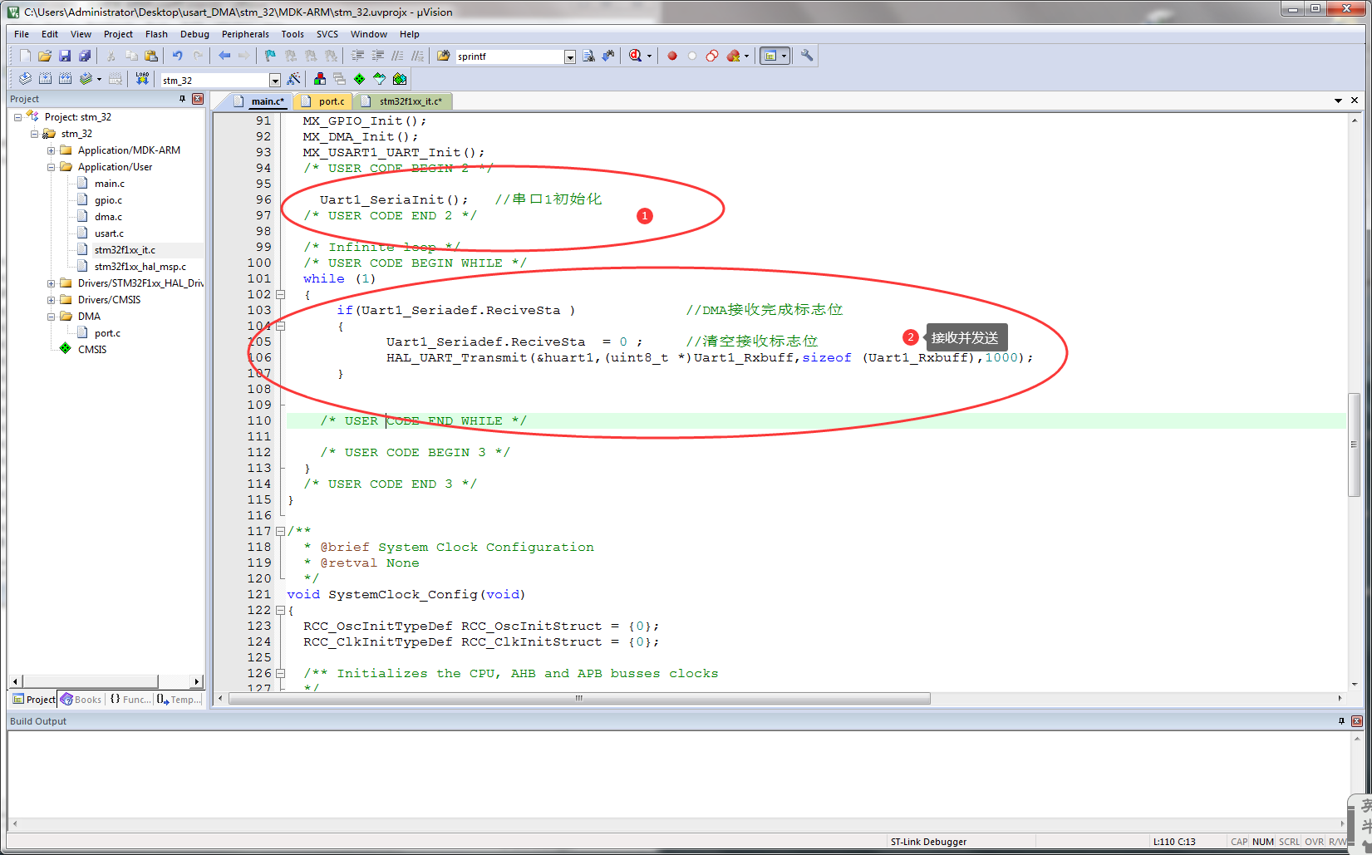Click the editor vertical scrollbar thumb
Viewport: 1372px width, 855px height.
[x=1354, y=445]
